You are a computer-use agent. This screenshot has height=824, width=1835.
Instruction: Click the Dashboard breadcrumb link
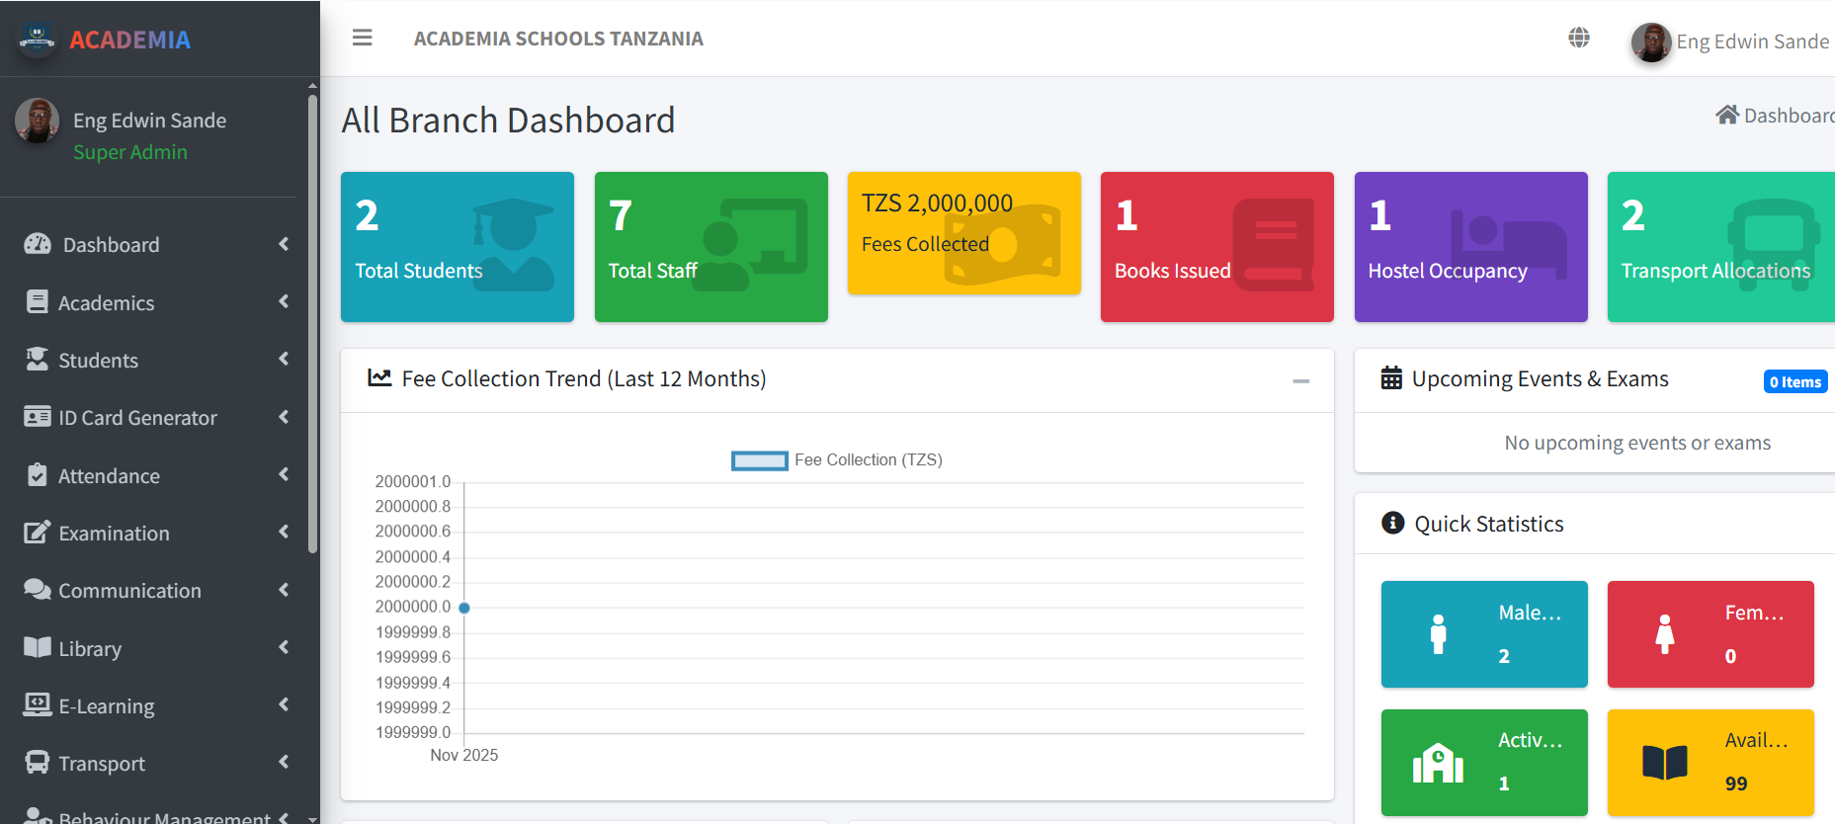1779,116
